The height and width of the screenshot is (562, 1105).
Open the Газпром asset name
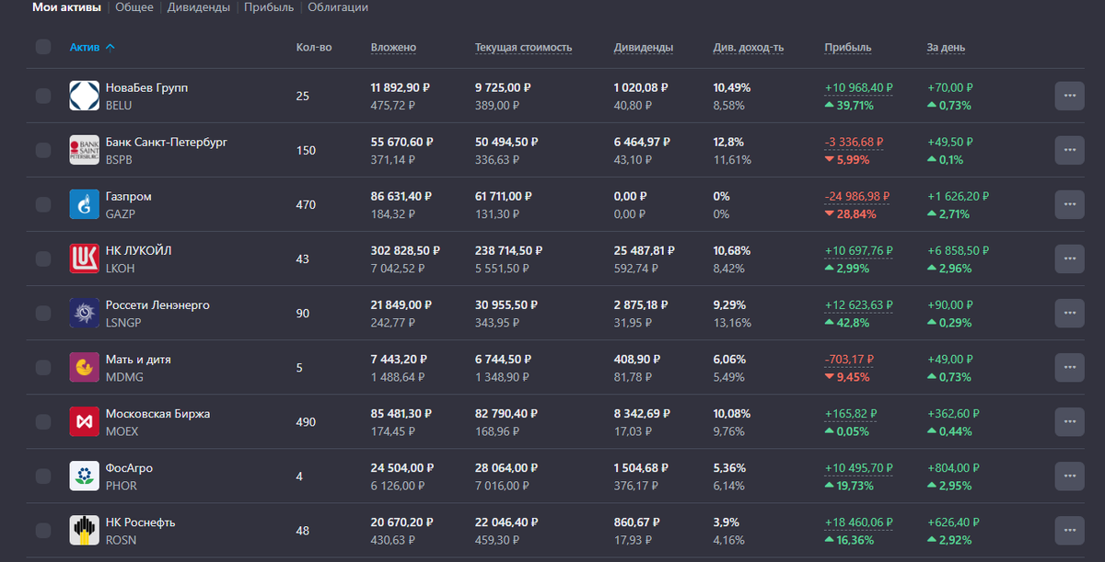pyautogui.click(x=129, y=196)
